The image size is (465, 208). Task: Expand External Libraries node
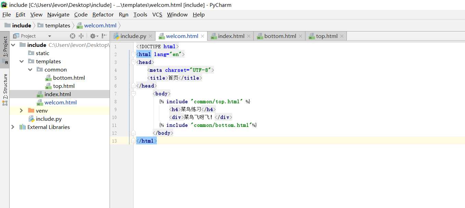pos(13,127)
